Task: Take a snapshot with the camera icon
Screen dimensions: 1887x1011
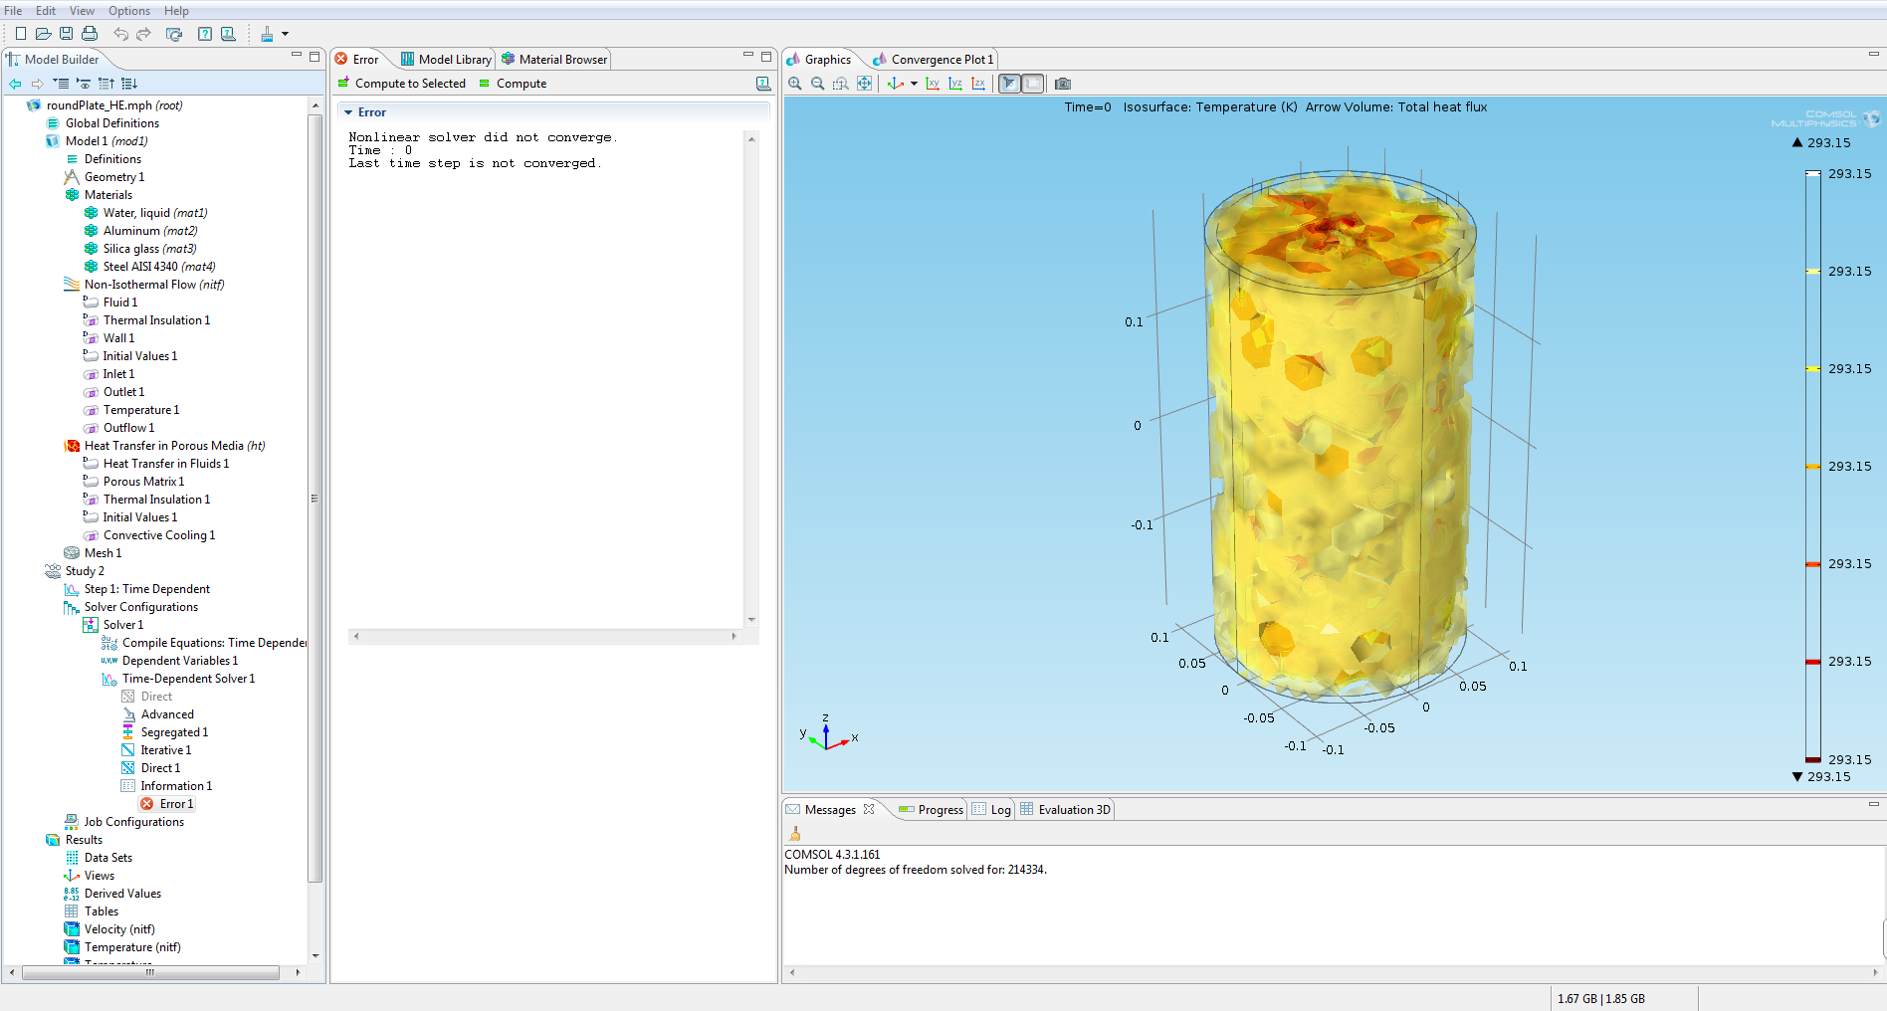Action: coord(1063,84)
